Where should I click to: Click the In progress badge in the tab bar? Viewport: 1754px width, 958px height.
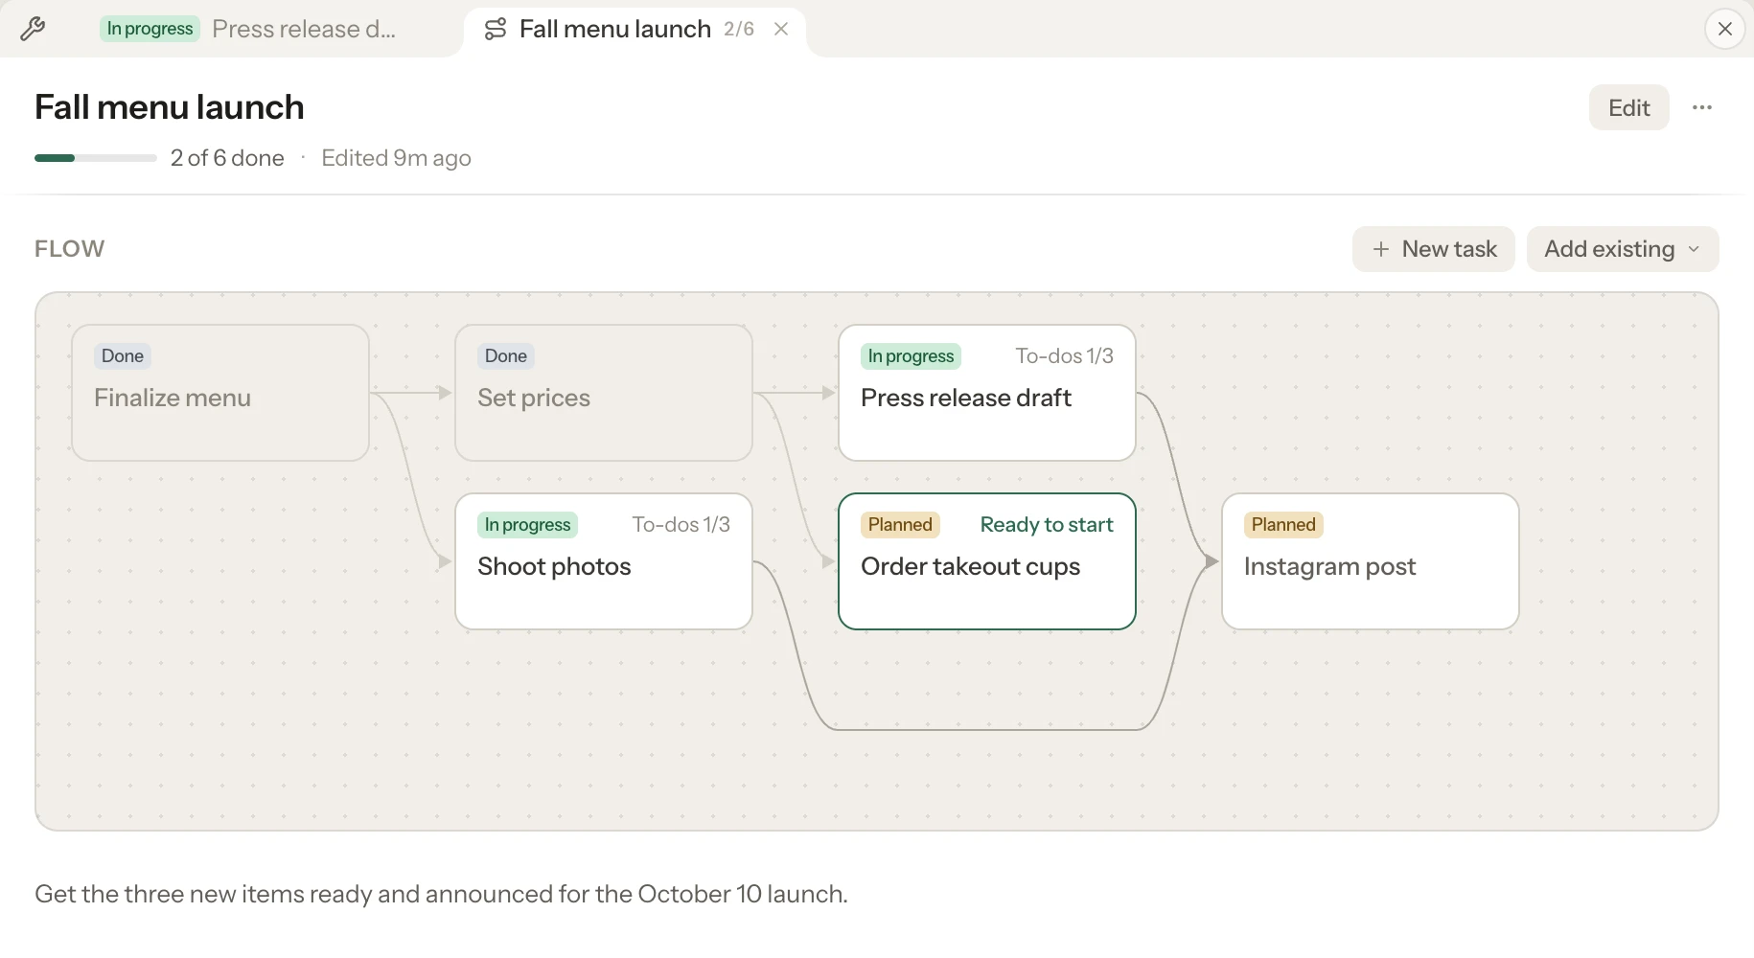(x=150, y=29)
